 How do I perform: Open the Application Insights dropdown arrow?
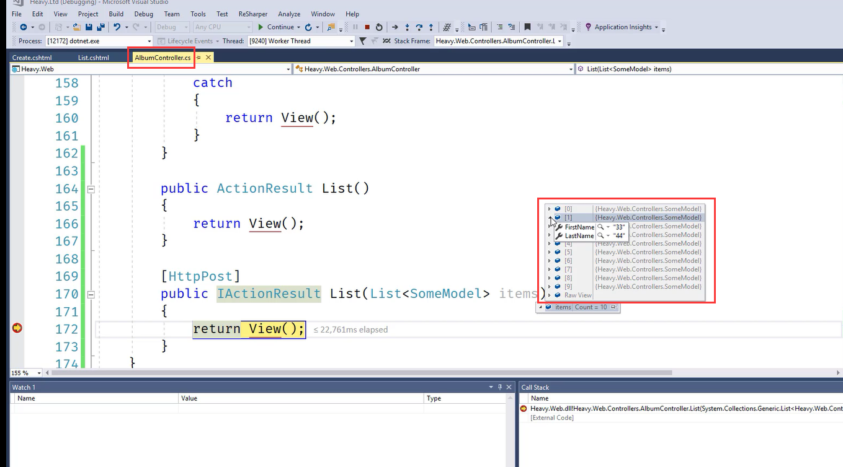tap(656, 27)
